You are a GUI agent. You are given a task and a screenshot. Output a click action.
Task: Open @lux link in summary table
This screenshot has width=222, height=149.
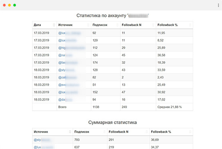[x=44, y=147]
